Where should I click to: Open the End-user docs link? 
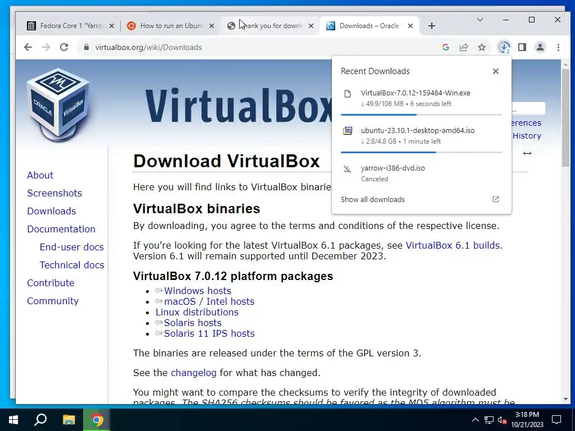[71, 247]
